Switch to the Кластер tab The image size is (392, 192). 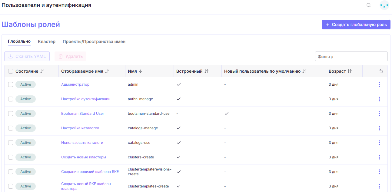click(x=47, y=41)
